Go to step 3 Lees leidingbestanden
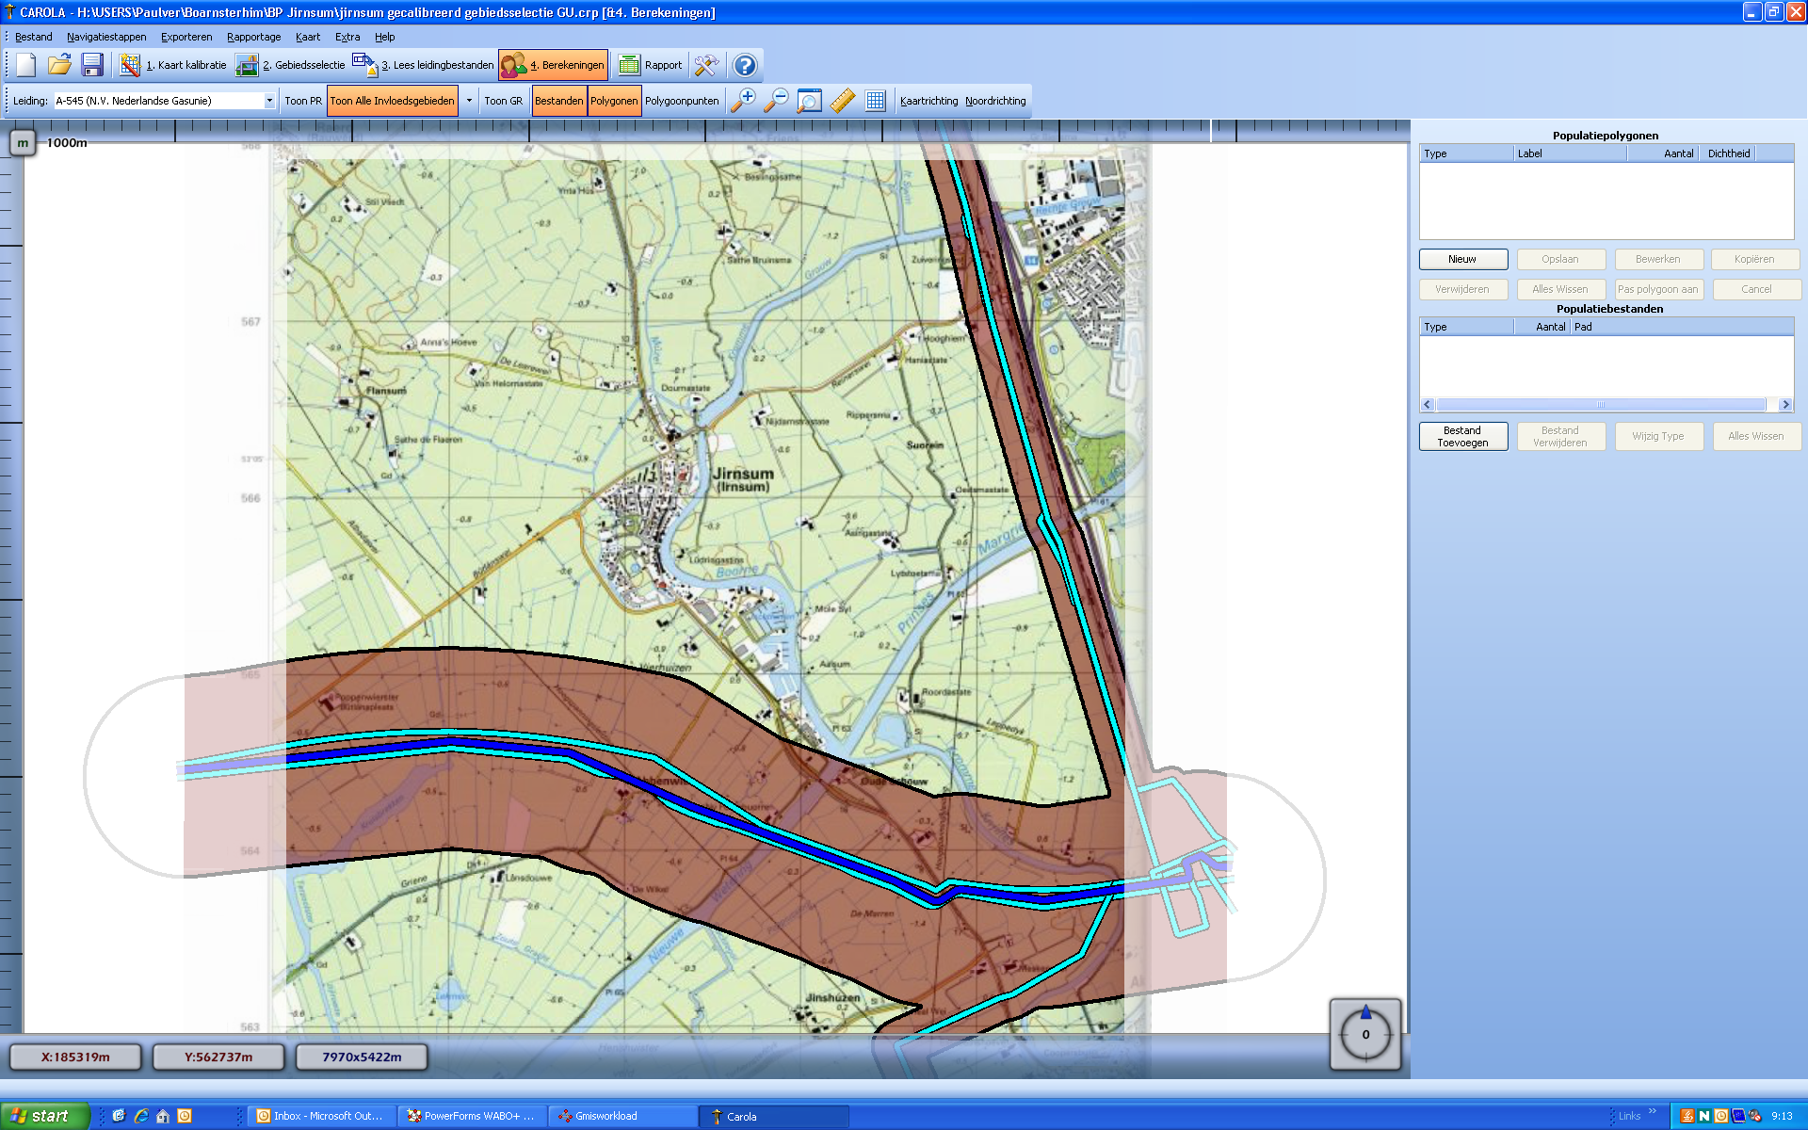This screenshot has height=1130, width=1808. coord(424,65)
